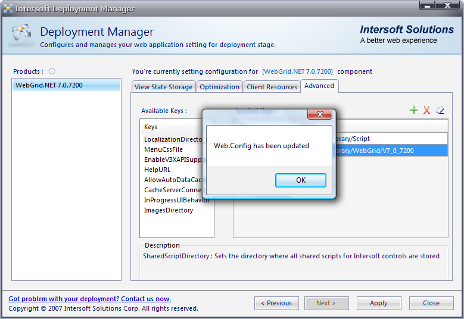Screen dimensions: 464x319
Task: Select the HelpURL key
Action: point(157,170)
